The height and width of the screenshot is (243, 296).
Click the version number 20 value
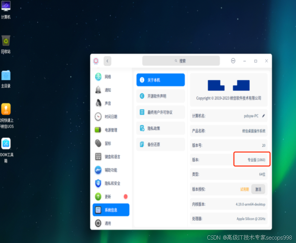point(264,145)
